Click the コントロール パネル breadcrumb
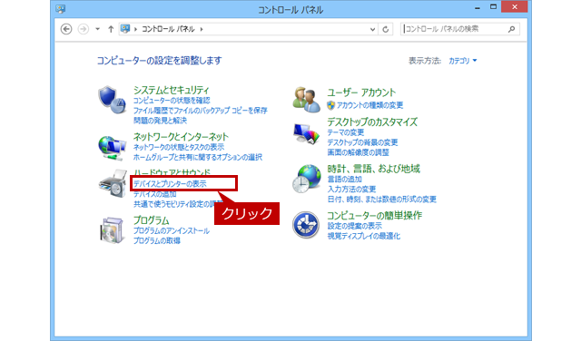Viewport: 581px width, 341px height. [x=168, y=29]
